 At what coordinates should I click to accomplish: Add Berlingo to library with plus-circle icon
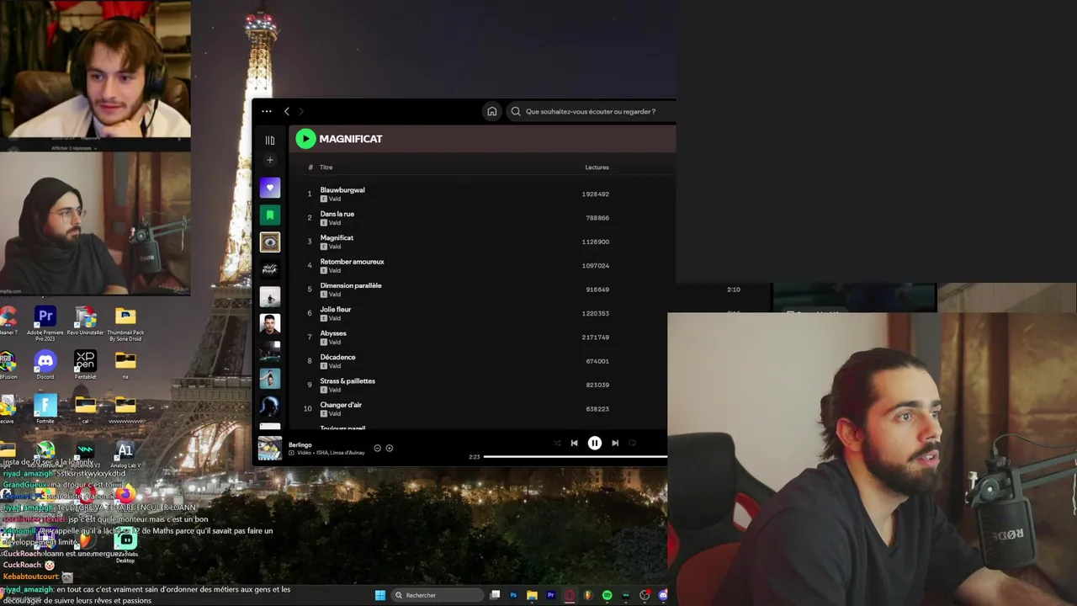coord(389,448)
